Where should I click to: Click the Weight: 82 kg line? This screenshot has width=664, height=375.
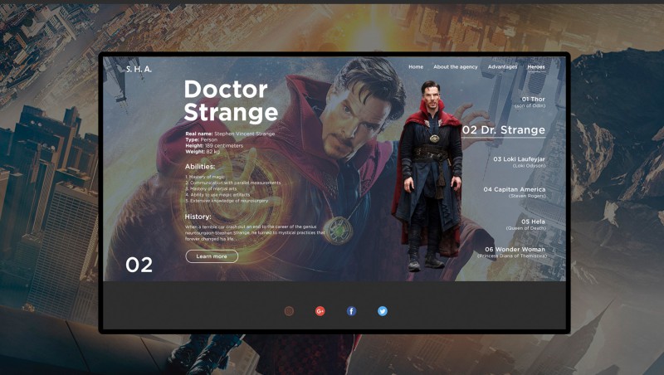tap(203, 152)
